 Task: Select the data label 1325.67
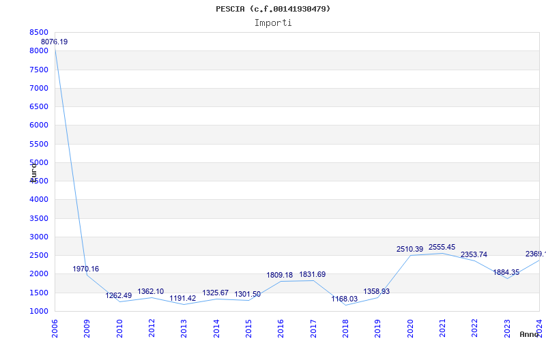216,293
